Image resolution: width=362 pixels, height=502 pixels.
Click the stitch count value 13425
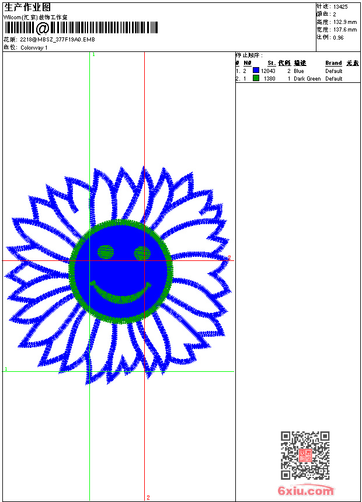tap(340, 6)
